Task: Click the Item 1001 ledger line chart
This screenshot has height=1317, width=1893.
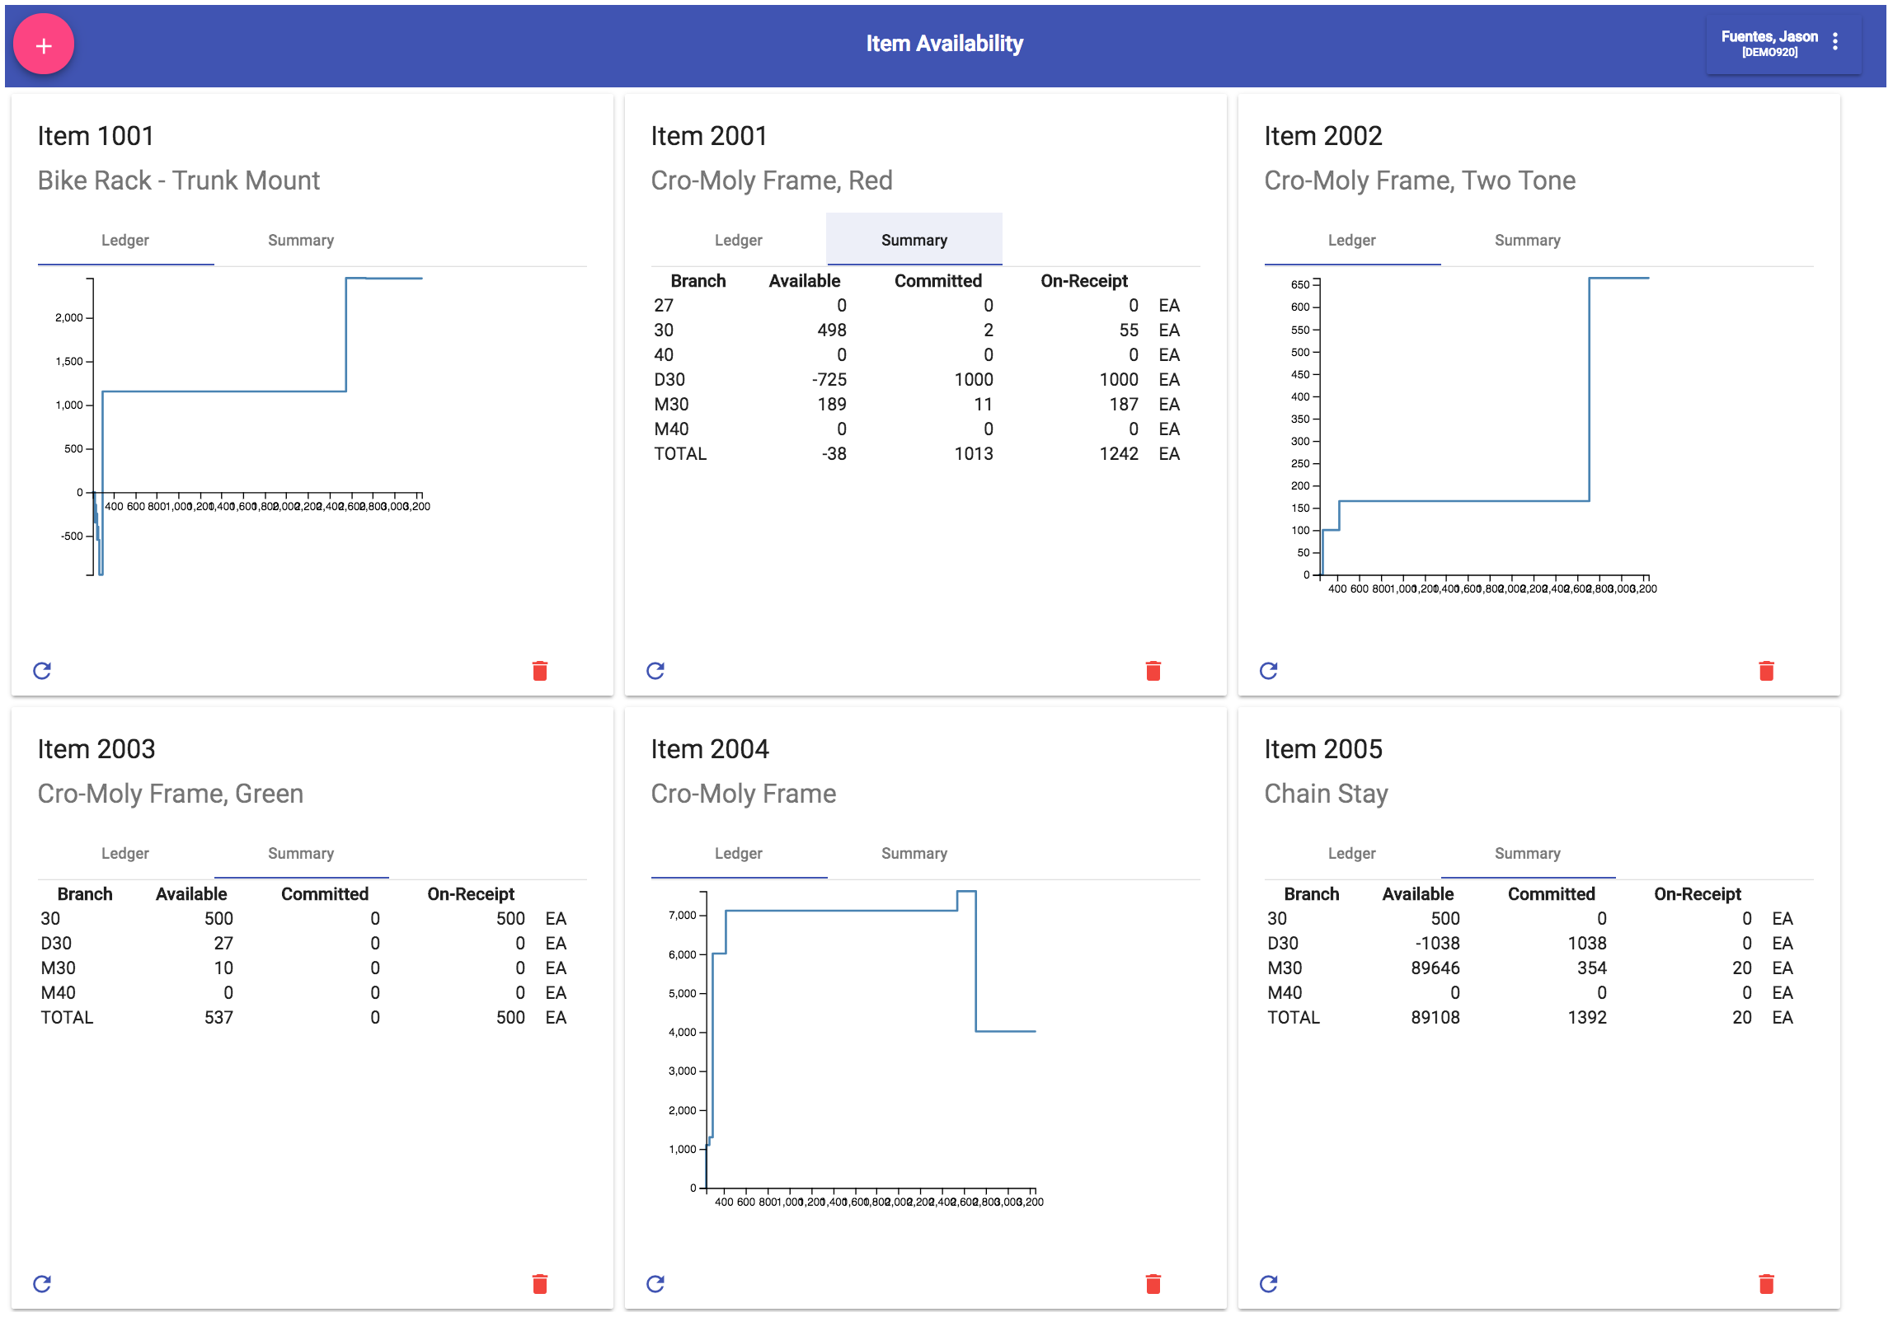Action: [243, 426]
